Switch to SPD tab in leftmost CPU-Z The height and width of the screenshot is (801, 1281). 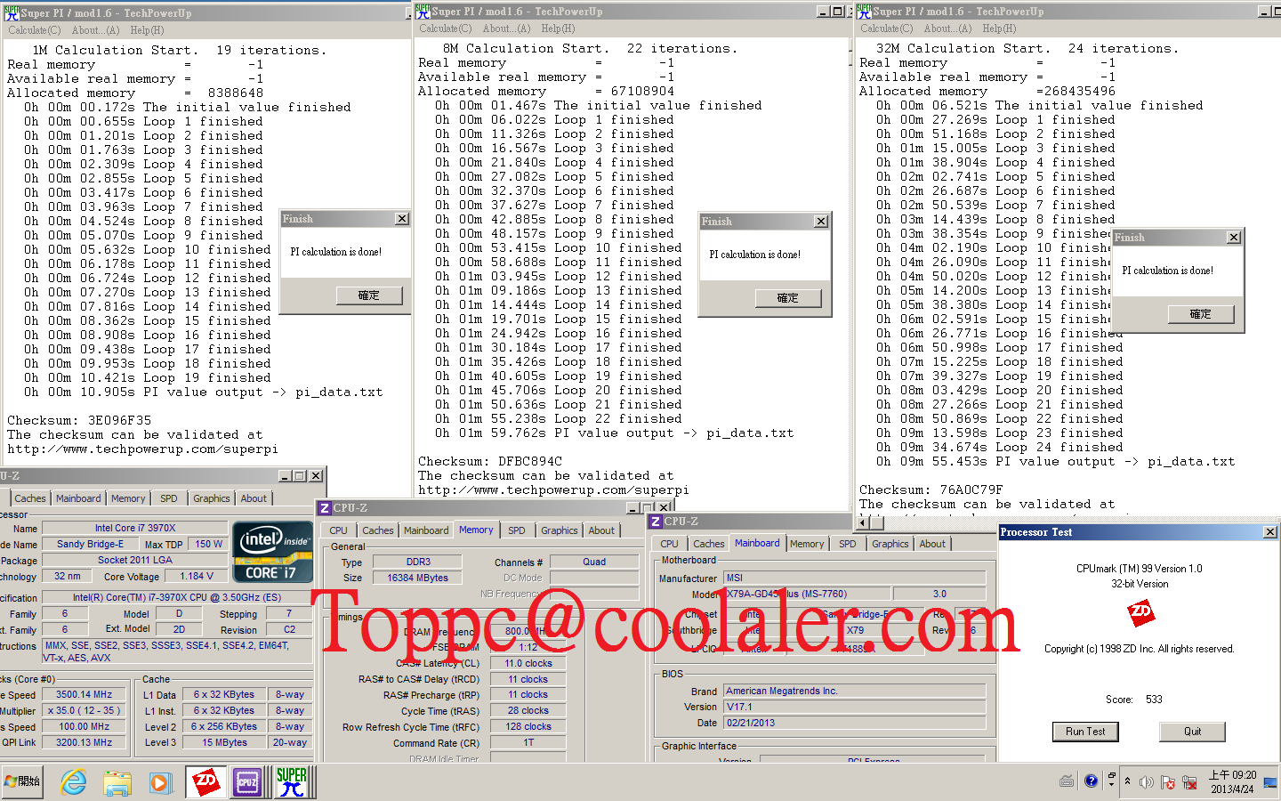[x=169, y=498]
